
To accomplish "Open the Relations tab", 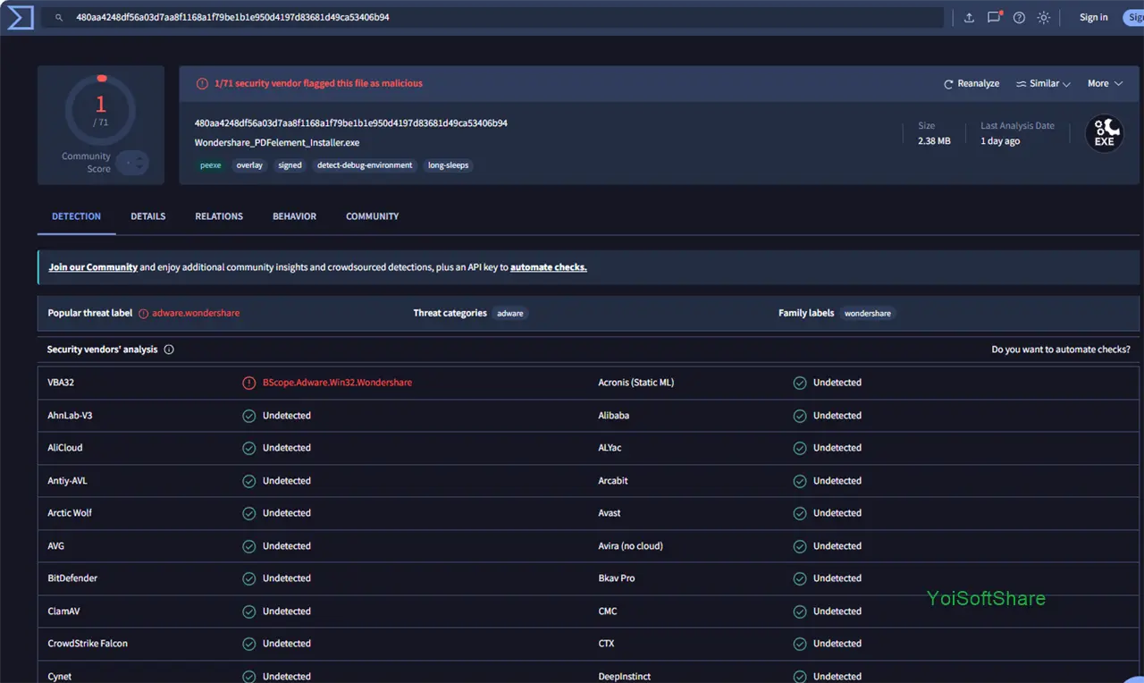I will [219, 216].
